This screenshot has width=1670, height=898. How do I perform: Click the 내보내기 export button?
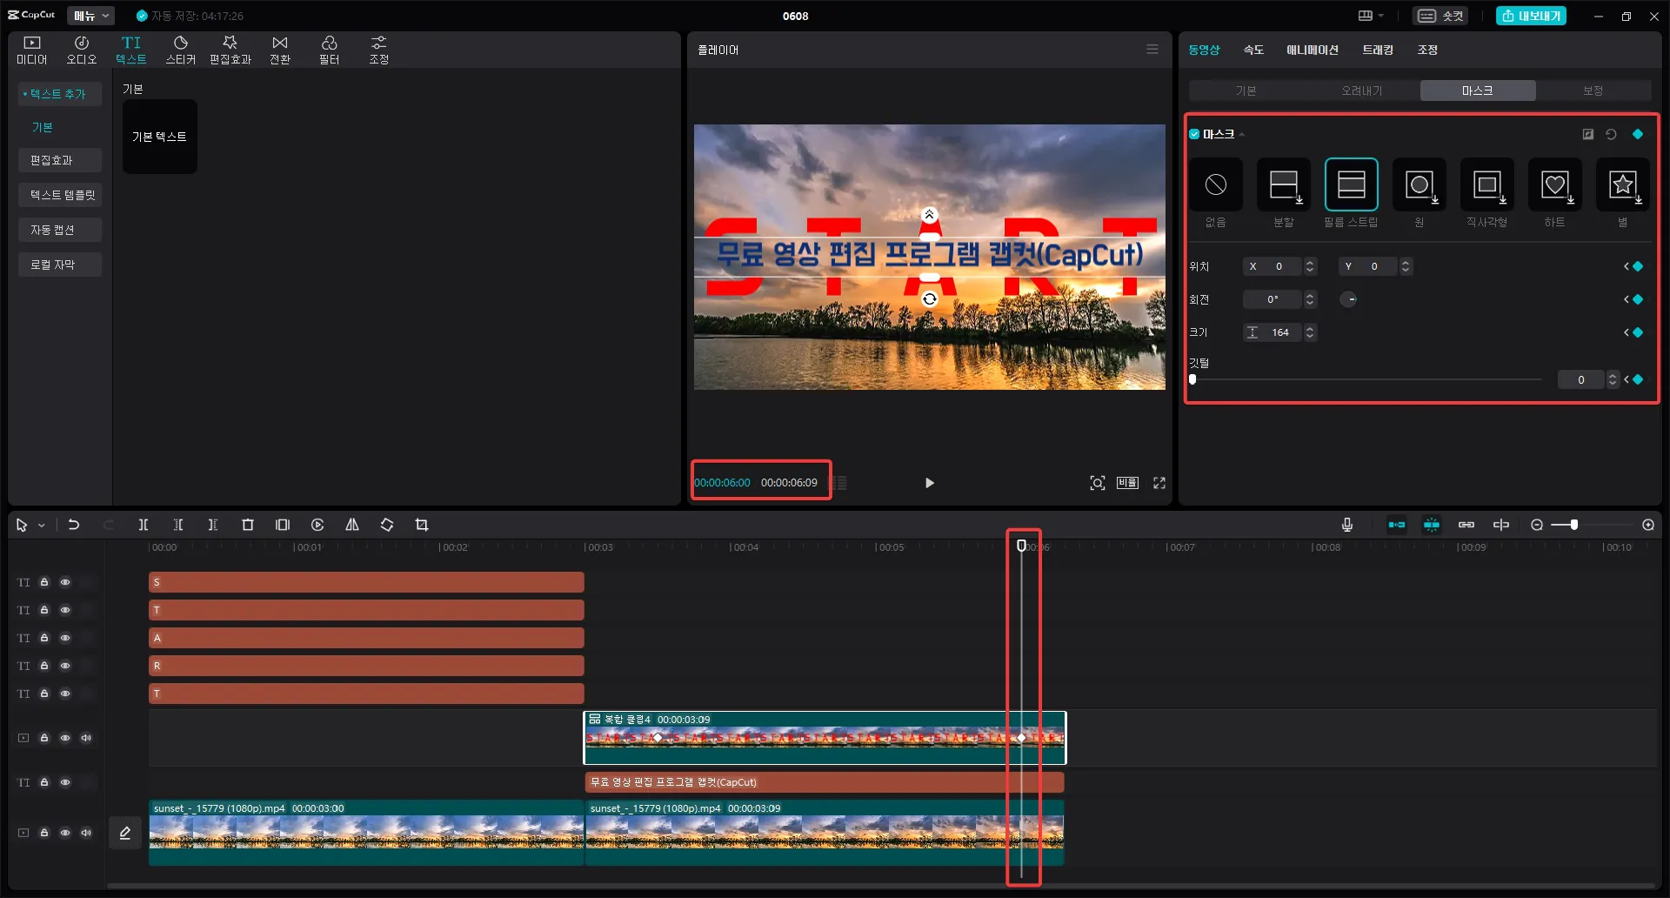tap(1531, 16)
